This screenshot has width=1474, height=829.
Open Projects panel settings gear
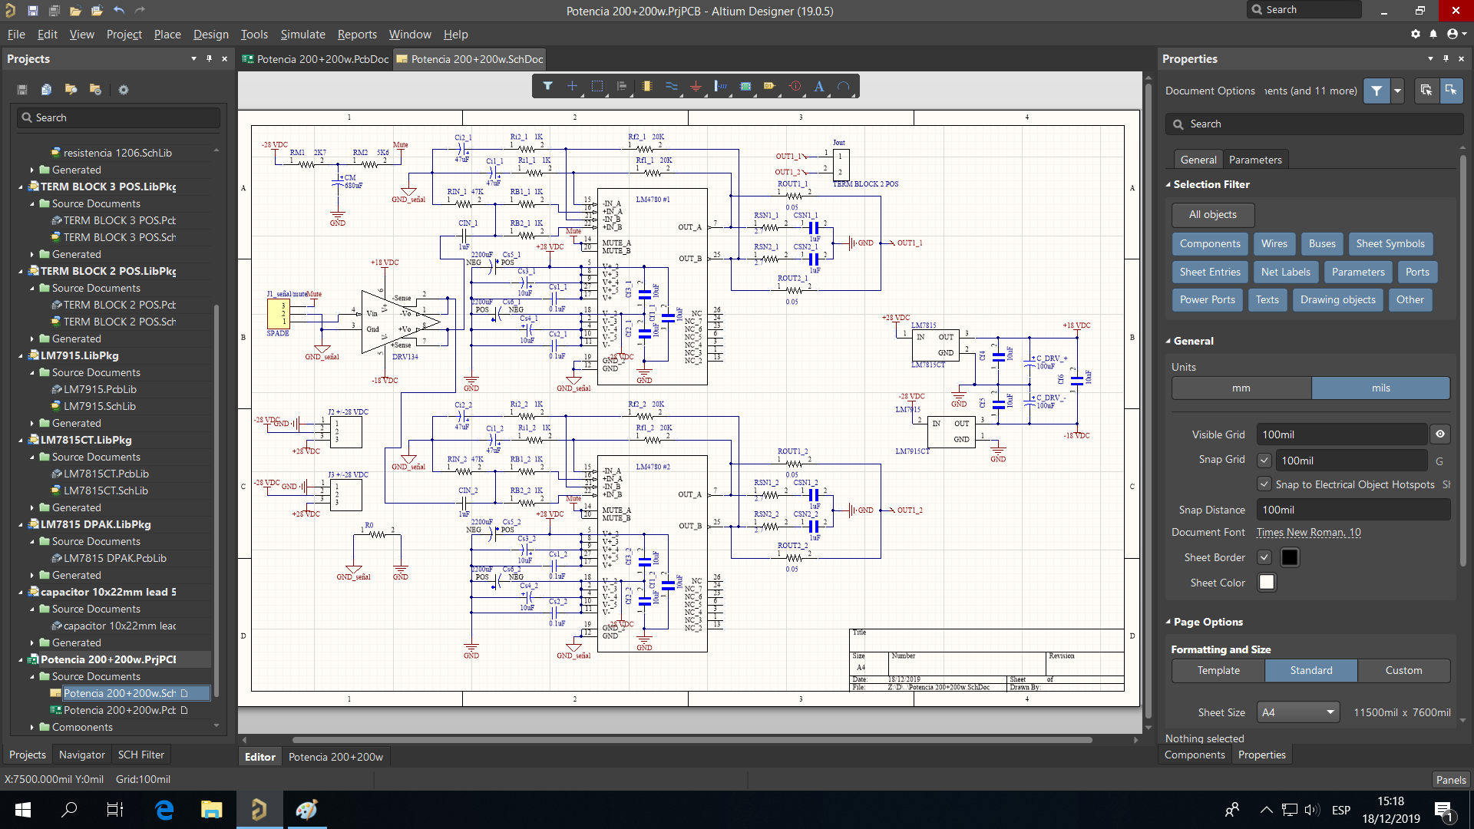[x=123, y=90]
